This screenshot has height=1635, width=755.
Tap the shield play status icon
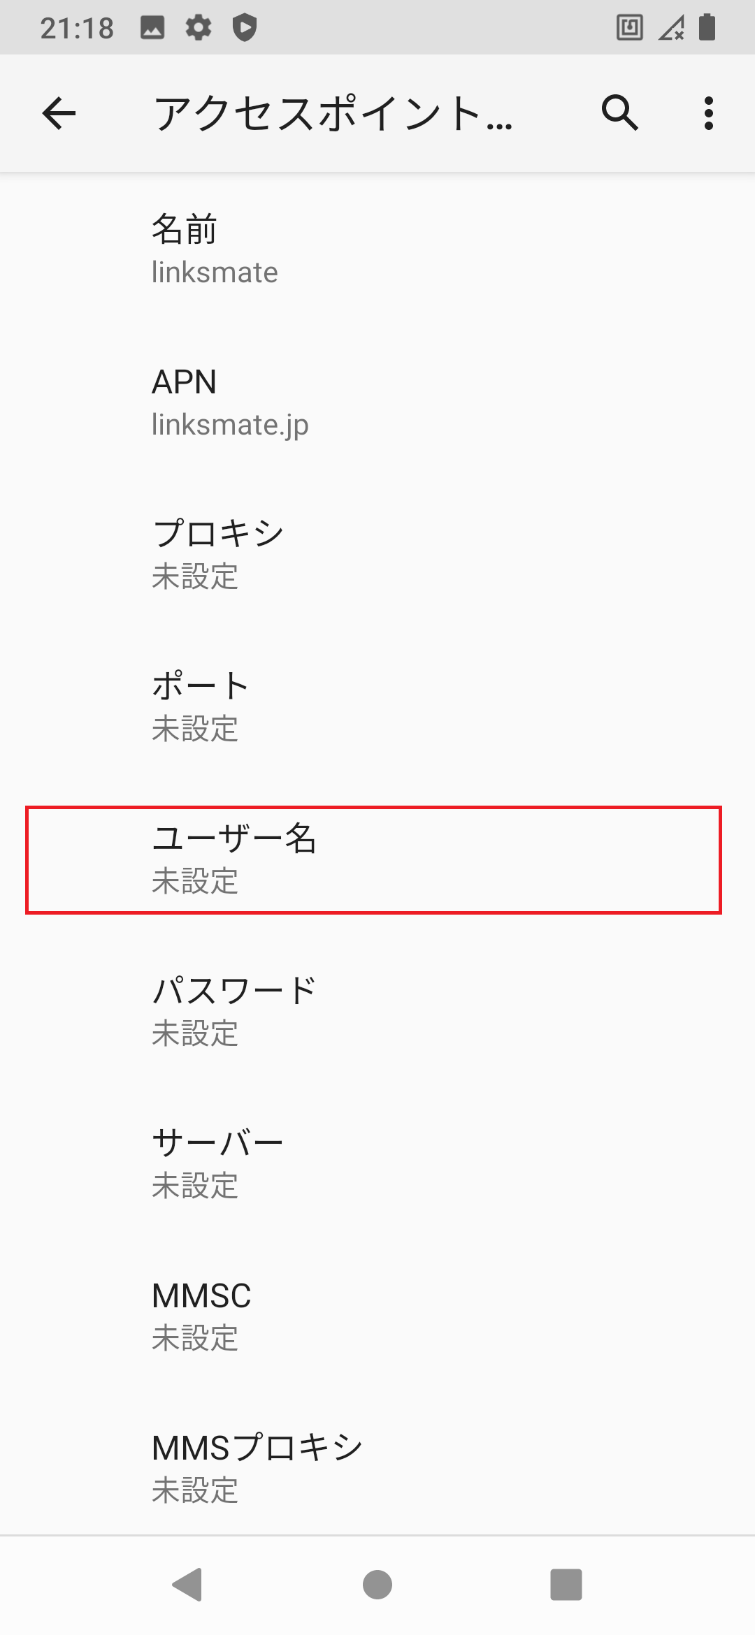(x=245, y=28)
